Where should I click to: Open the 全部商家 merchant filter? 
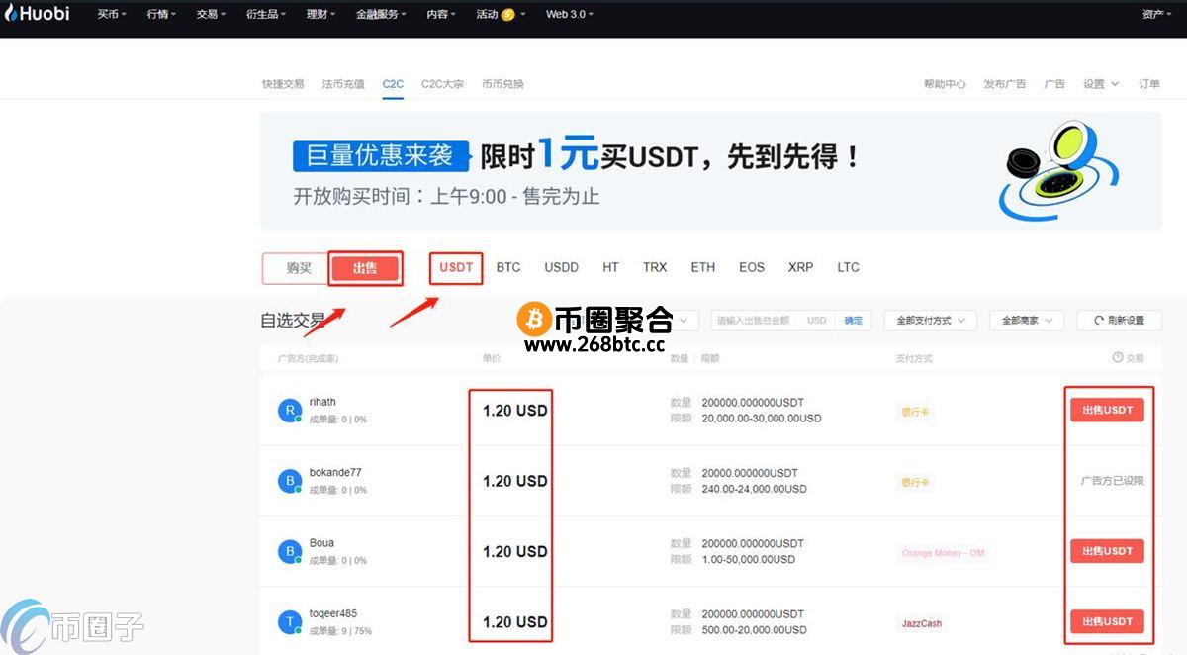[x=1027, y=321]
